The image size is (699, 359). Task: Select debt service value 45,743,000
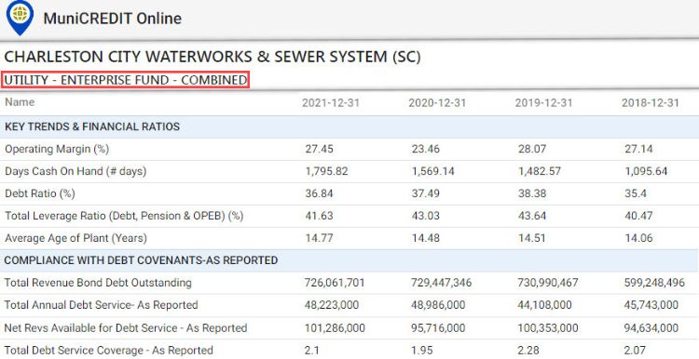coord(651,305)
